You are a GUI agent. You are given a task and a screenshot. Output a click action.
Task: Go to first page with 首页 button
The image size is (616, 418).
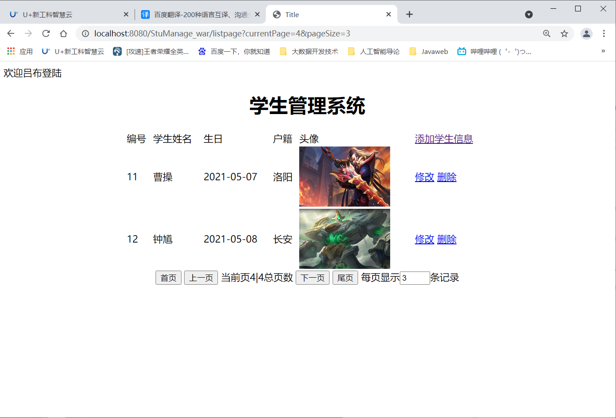click(x=168, y=278)
